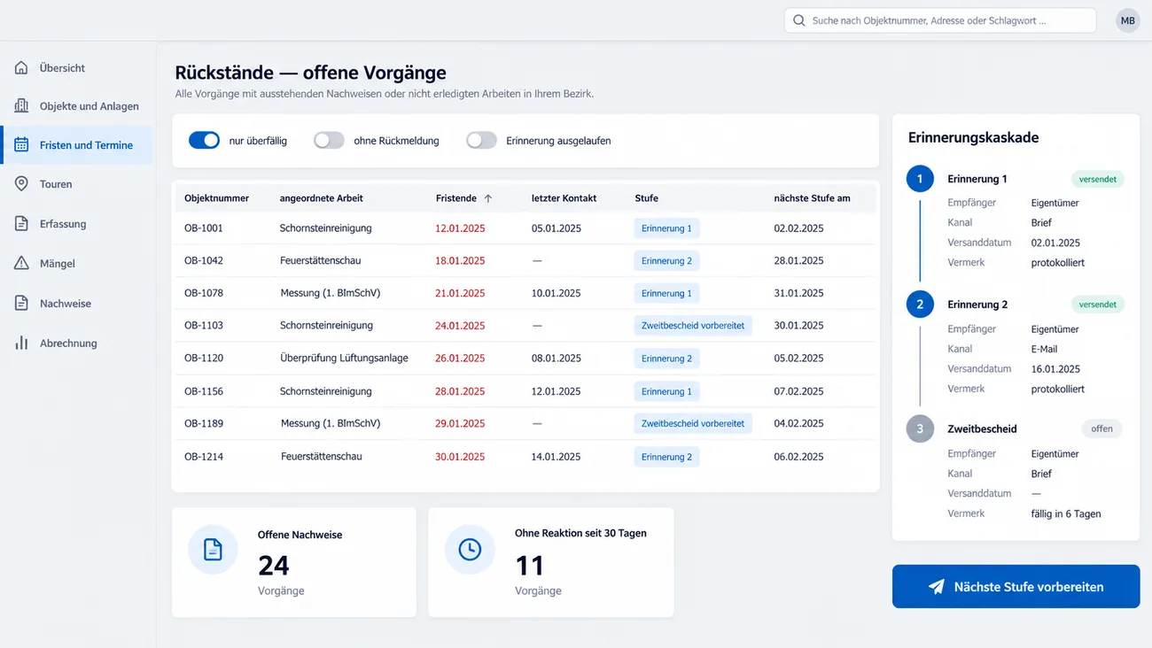This screenshot has width=1152, height=648.
Task: Open Objekte und Anlagen in the sidebar
Action: [x=77, y=106]
